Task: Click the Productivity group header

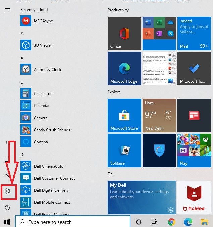Action: click(x=118, y=10)
